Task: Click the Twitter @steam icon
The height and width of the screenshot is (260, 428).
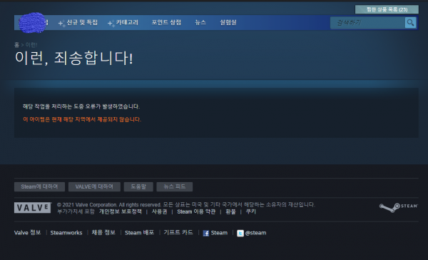Action: (240, 233)
